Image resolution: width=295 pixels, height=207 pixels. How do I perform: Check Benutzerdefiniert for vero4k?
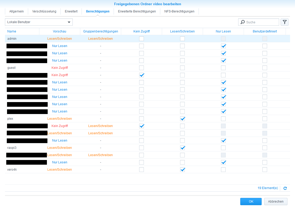pos(265,170)
